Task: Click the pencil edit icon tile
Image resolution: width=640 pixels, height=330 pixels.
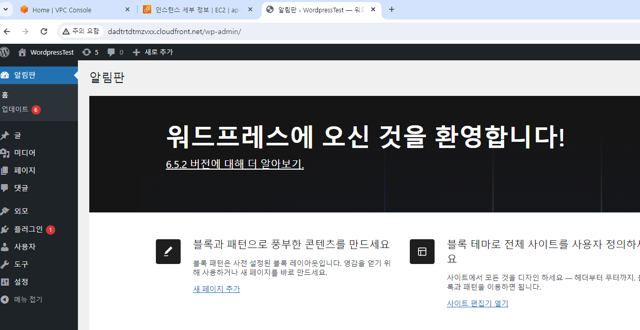Action: pos(168,252)
